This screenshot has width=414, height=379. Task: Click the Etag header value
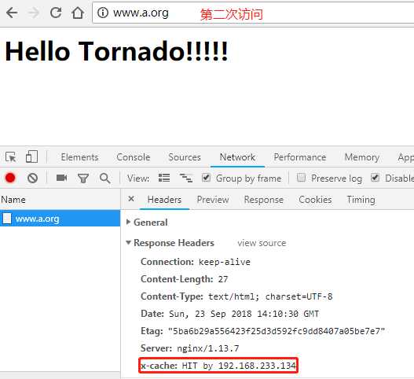pos(277,331)
